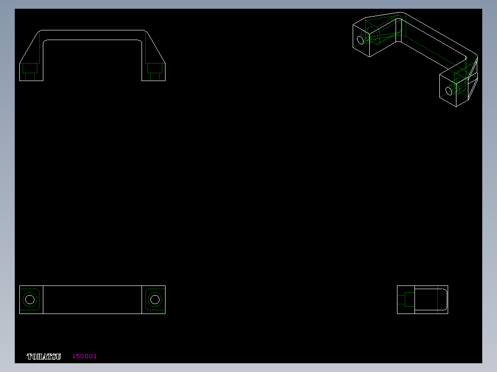Select the side view drawing of the handle
The height and width of the screenshot is (372, 497).
click(422, 300)
